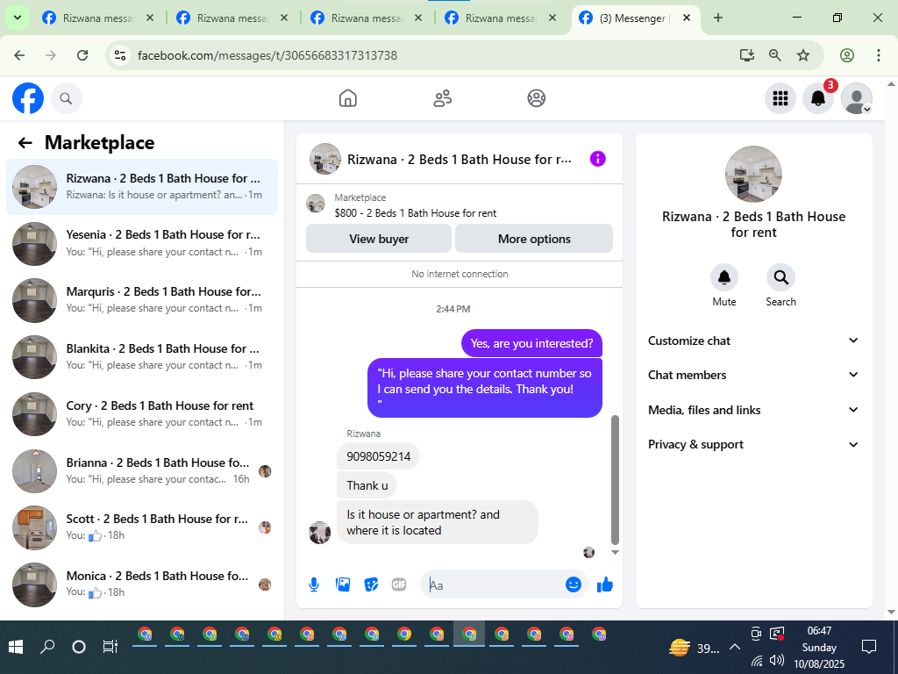Click the Rizwana chat header avatar
This screenshot has width=898, height=674.
coord(325,159)
